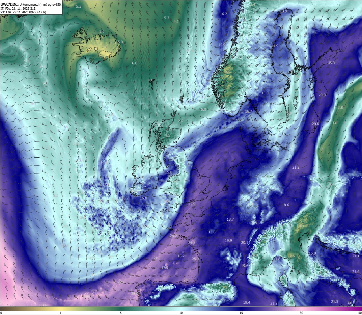Click the 20.6 value on the map
The image size is (362, 315).
click(315, 124)
